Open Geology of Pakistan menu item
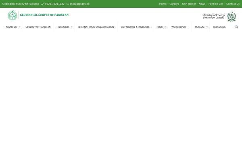The height and width of the screenshot is (161, 242). click(x=38, y=27)
